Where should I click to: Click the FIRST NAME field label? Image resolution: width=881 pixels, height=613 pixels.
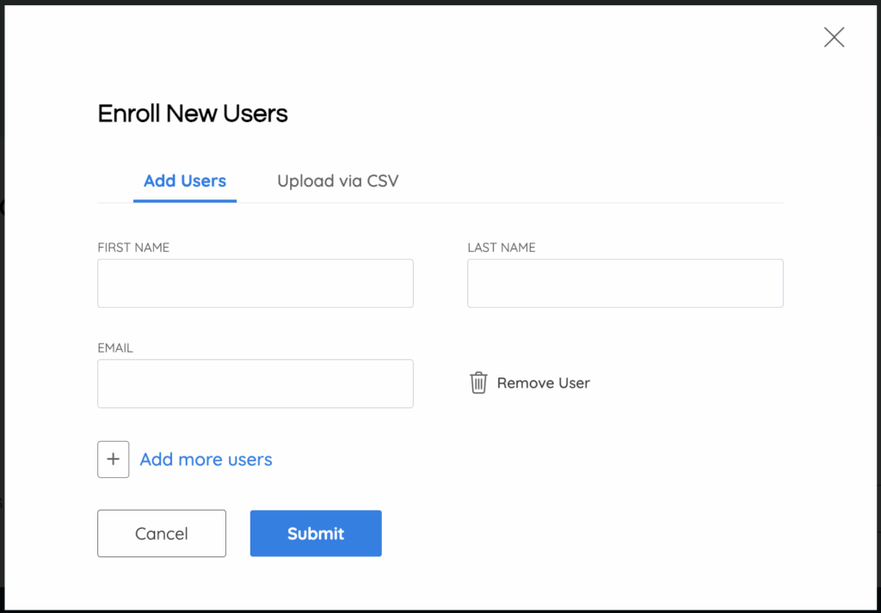[133, 248]
